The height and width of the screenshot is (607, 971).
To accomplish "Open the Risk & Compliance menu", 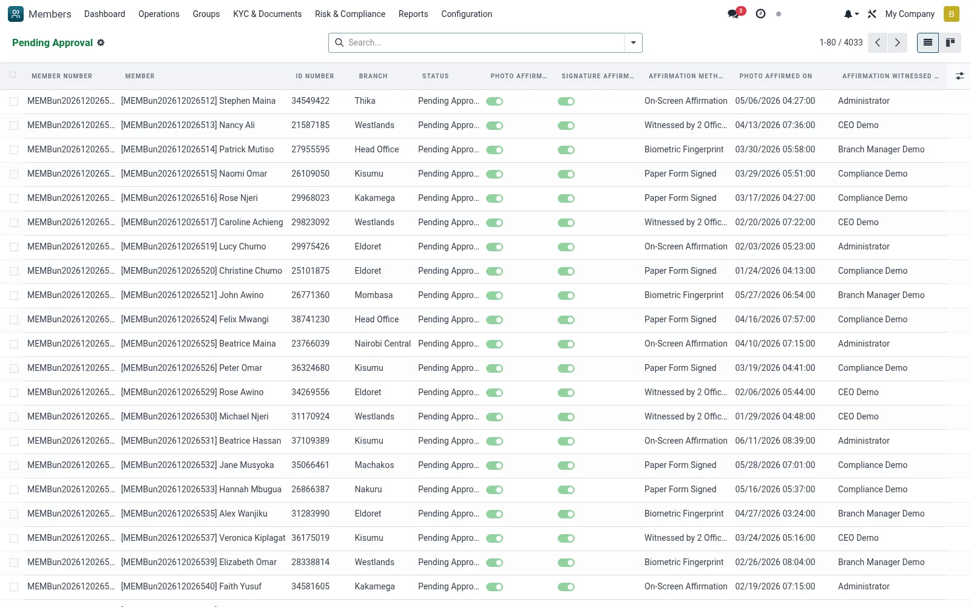I will point(350,14).
